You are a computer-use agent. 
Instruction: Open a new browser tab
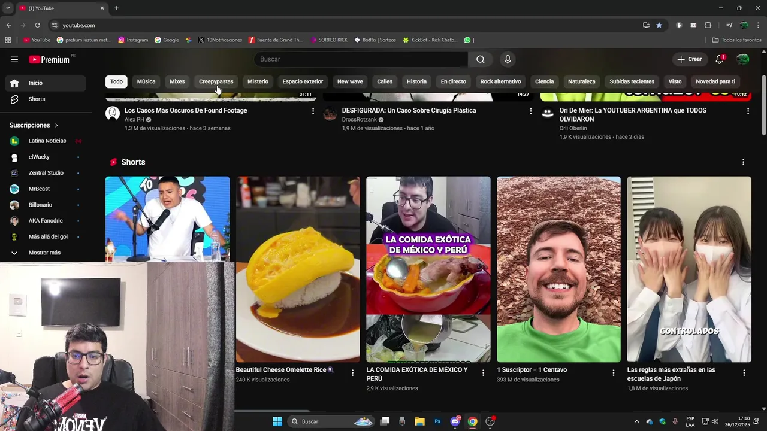[x=116, y=8]
